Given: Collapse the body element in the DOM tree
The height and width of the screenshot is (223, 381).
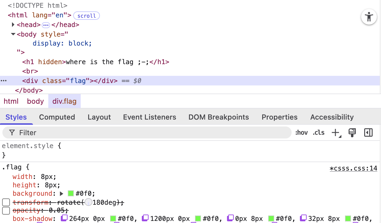Looking at the screenshot, I should click(x=13, y=34).
